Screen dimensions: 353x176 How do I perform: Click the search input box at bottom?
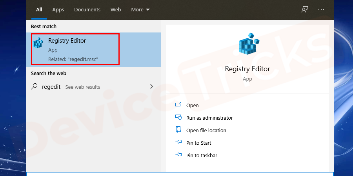pyautogui.click(x=180, y=174)
